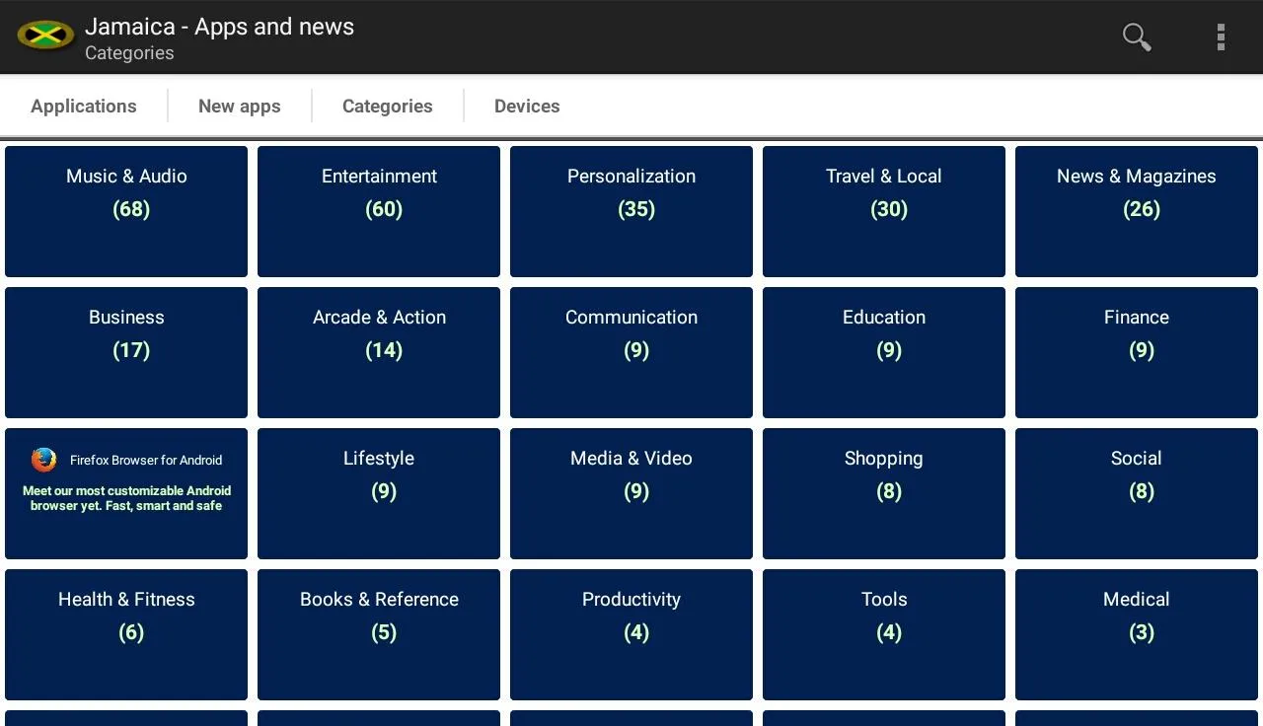Open the Tools category tile

tap(884, 634)
